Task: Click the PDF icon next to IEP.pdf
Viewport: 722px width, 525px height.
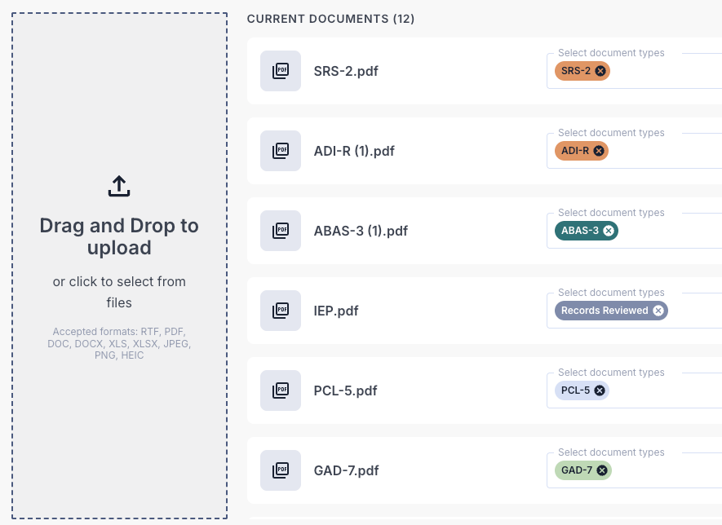Action: [x=280, y=311]
